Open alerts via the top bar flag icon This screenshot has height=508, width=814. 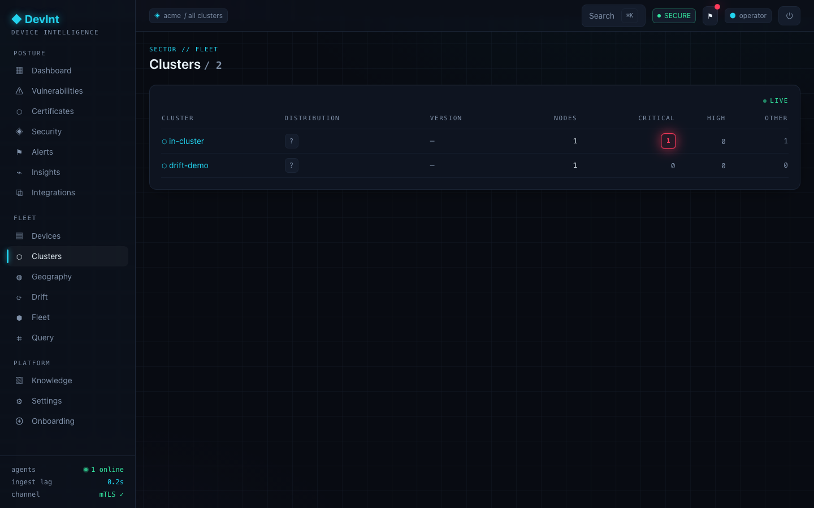710,16
